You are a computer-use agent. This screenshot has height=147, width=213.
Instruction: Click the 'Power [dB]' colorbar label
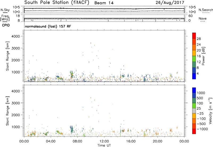(203, 56)
